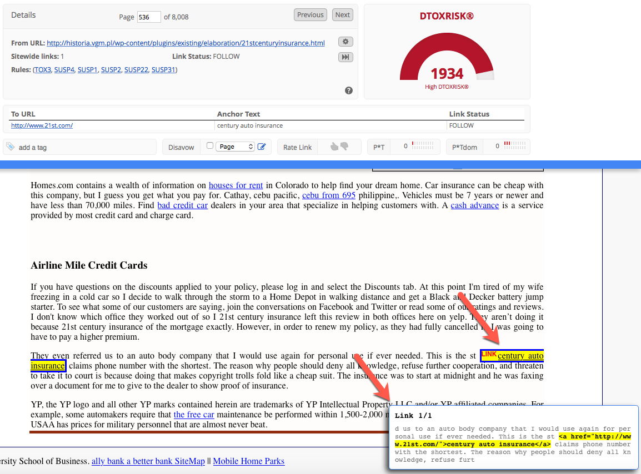The image size is (641, 474).
Task: Click the 'Details' panel title
Action: [x=23, y=15]
